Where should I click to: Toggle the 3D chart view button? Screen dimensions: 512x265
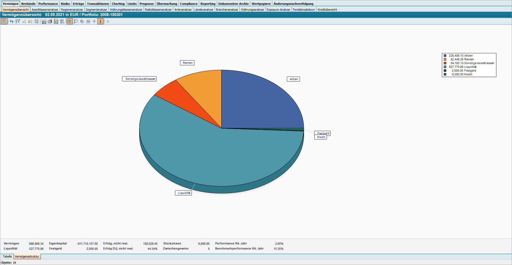pyautogui.click(x=69, y=21)
